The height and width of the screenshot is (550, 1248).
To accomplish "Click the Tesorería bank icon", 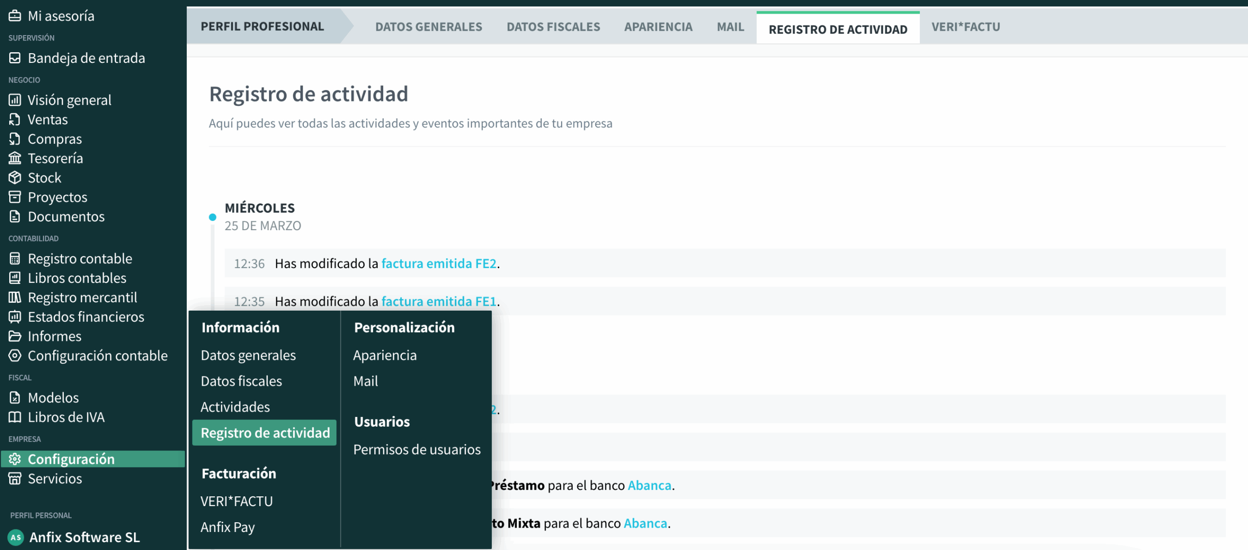I will 15,158.
